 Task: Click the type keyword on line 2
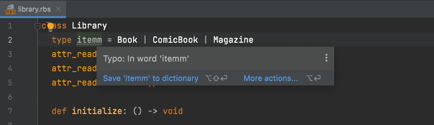point(62,40)
